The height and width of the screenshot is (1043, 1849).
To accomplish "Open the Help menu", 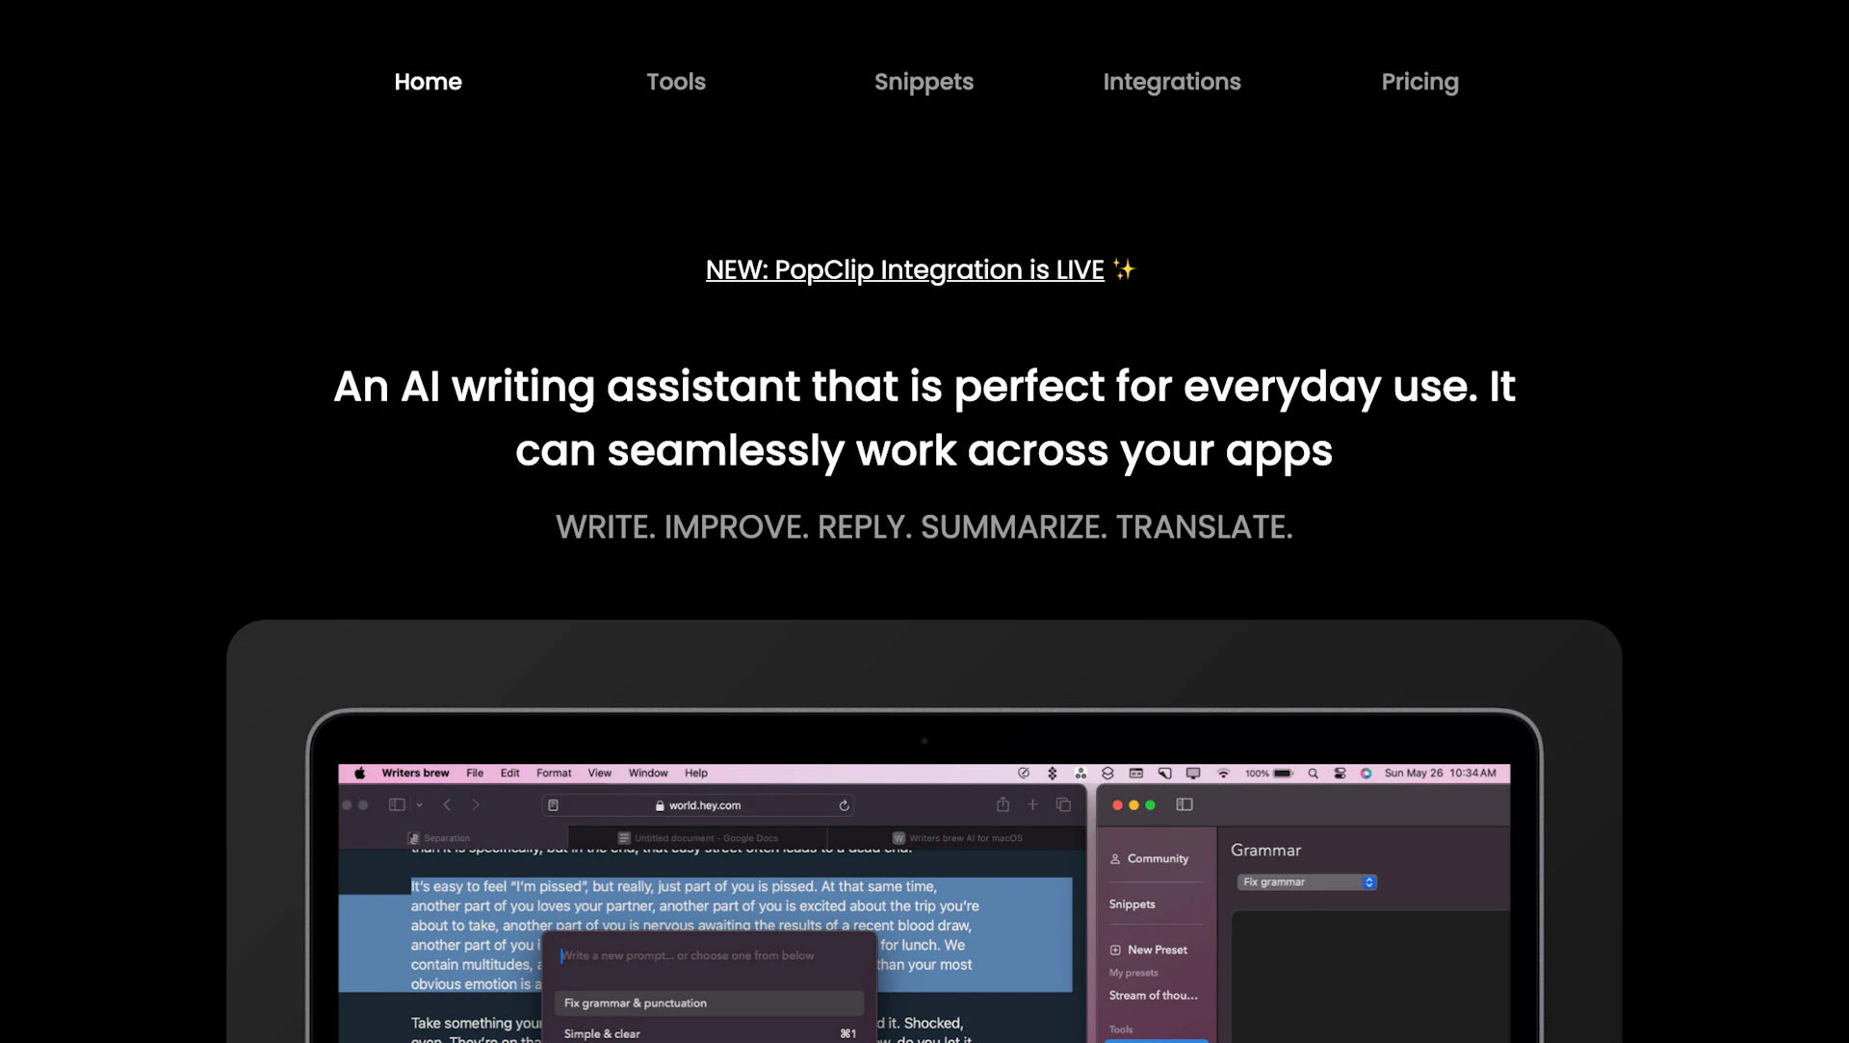I will [x=695, y=773].
